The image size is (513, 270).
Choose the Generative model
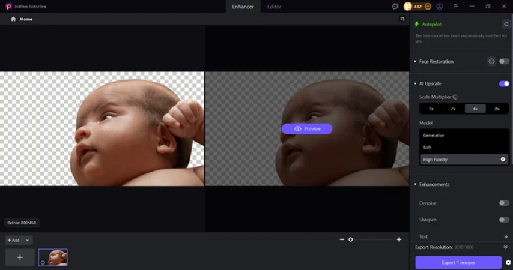[464, 136]
